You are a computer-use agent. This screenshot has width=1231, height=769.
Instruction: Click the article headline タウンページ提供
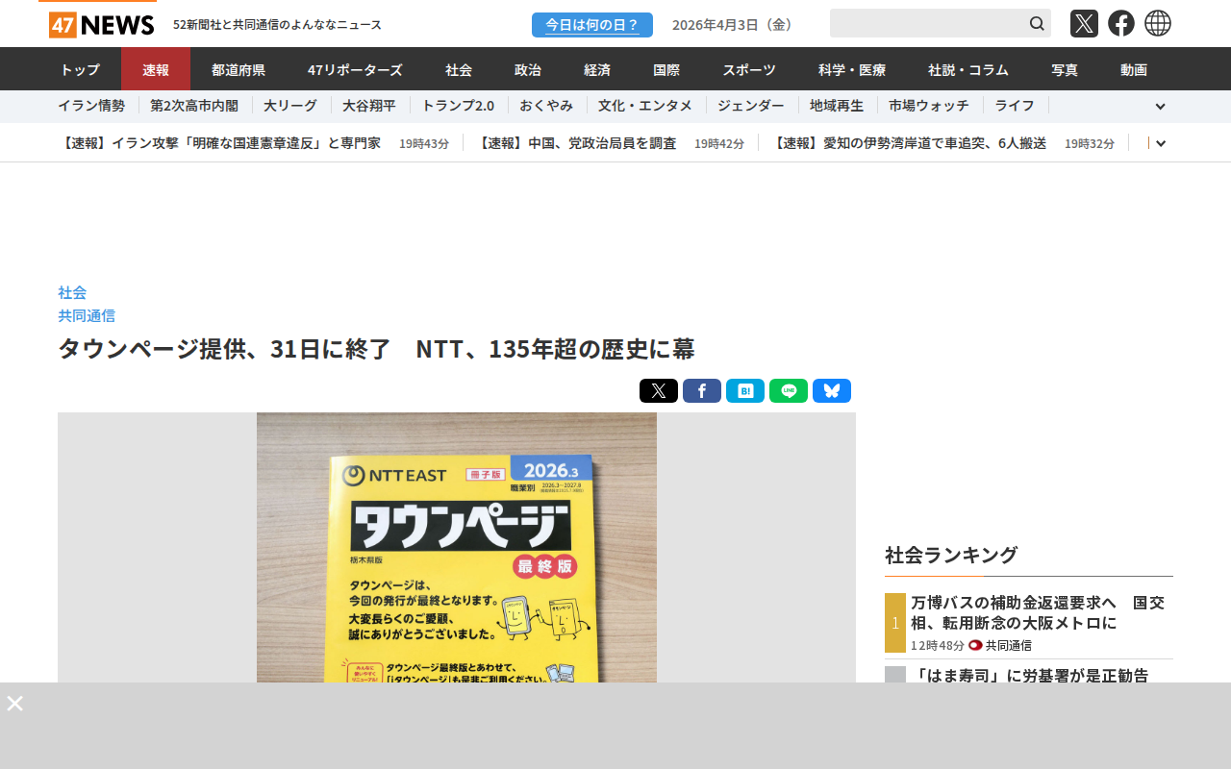pos(376,349)
